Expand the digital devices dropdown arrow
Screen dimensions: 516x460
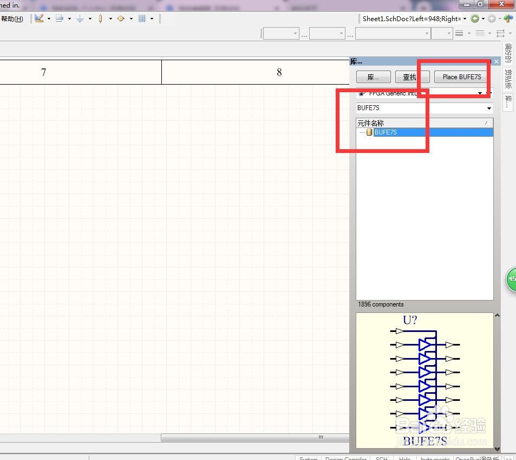(x=110, y=19)
